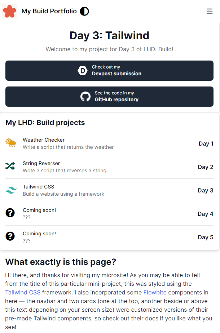The image size is (220, 333).
Task: Click the Day 1 label
Action: tap(206, 143)
